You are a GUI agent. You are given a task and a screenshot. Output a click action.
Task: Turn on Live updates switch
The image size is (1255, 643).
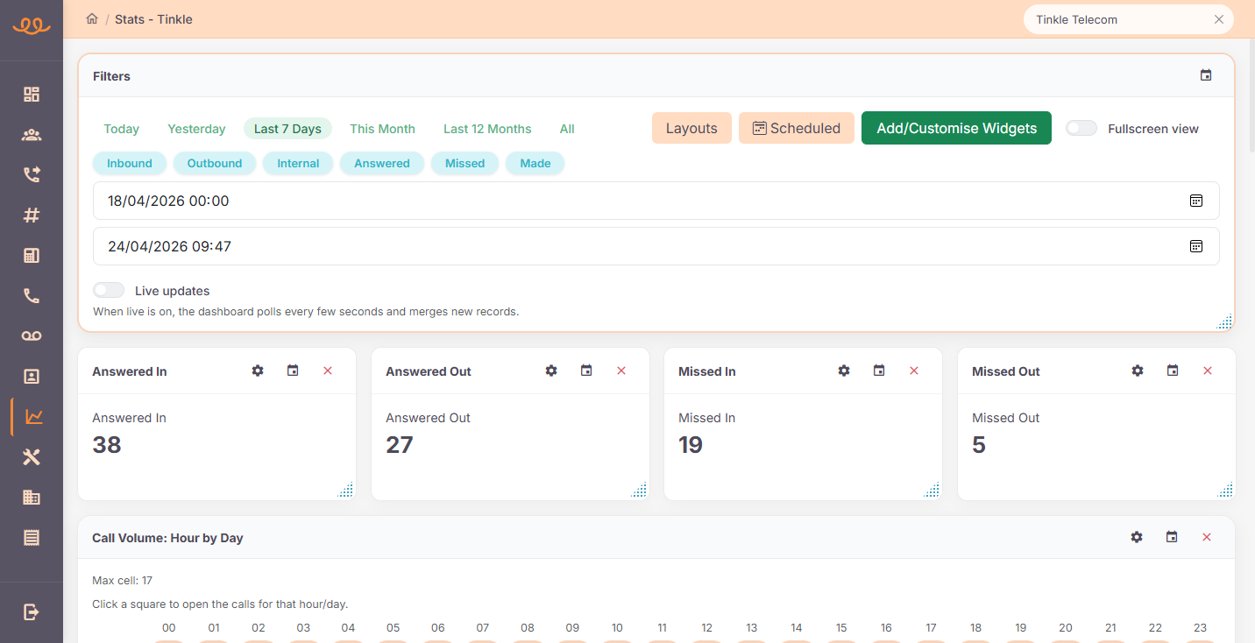[109, 291]
